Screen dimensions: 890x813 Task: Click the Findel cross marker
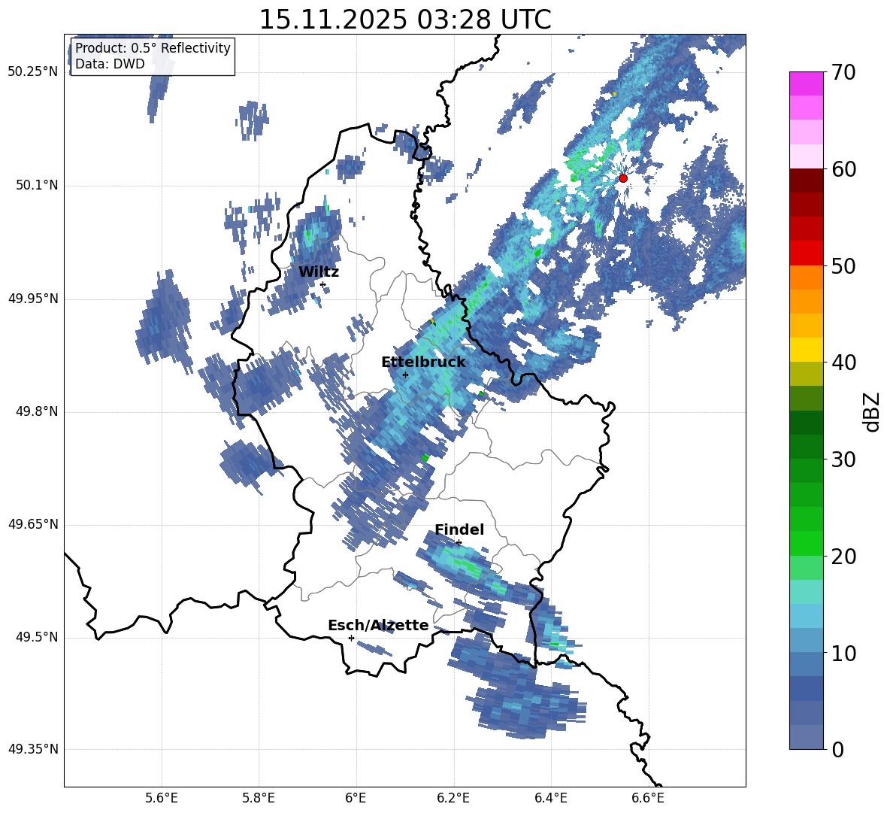point(459,543)
